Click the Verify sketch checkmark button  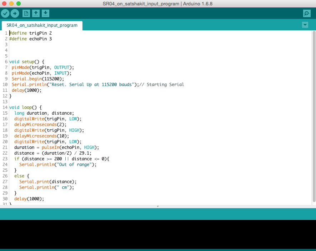click(x=5, y=14)
